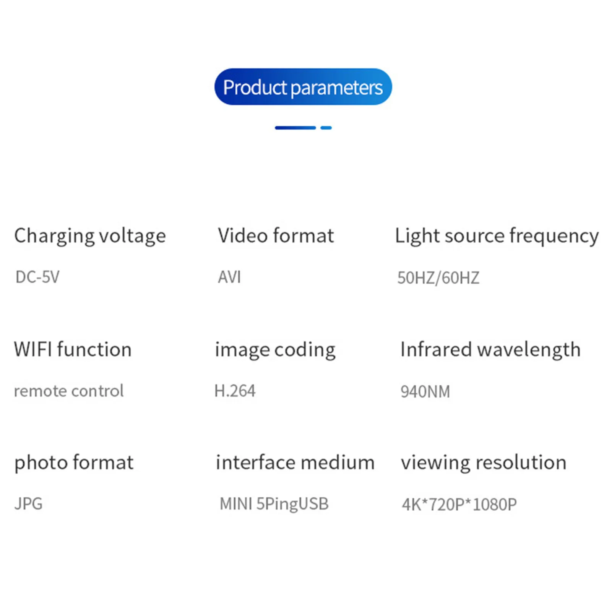This screenshot has height=612, width=612.
Task: Select the interface medium heading
Action: (295, 462)
